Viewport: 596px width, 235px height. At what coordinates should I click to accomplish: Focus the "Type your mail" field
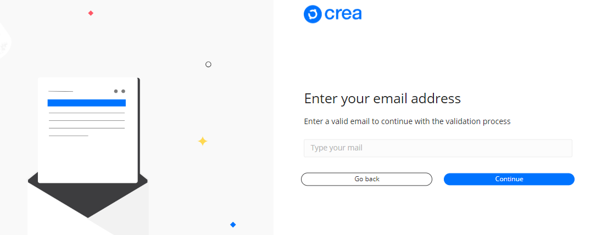pyautogui.click(x=438, y=148)
